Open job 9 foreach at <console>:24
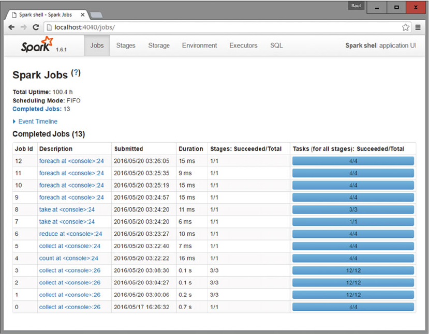The width and height of the screenshot is (429, 334). pyautogui.click(x=71, y=198)
